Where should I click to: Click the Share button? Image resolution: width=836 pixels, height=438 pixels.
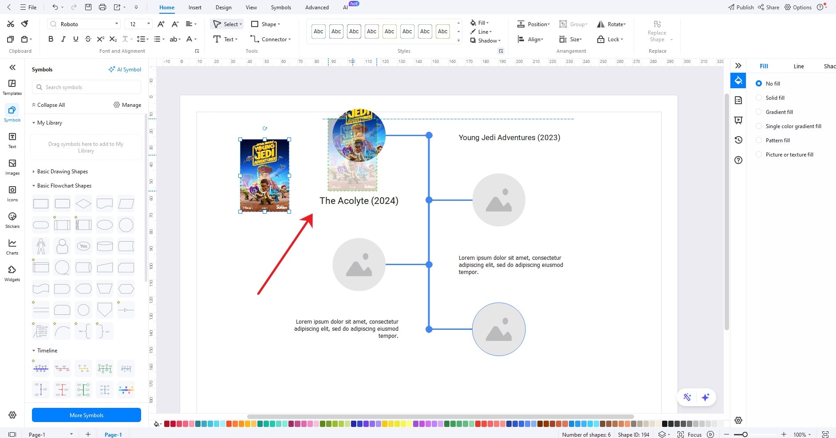(769, 8)
